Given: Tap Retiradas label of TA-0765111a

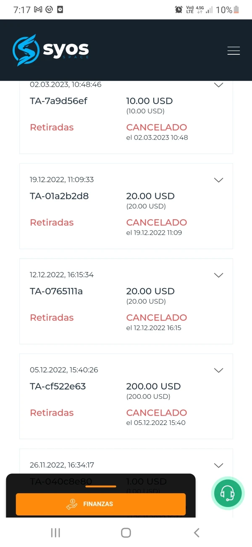Looking at the screenshot, I should pyautogui.click(x=52, y=318).
